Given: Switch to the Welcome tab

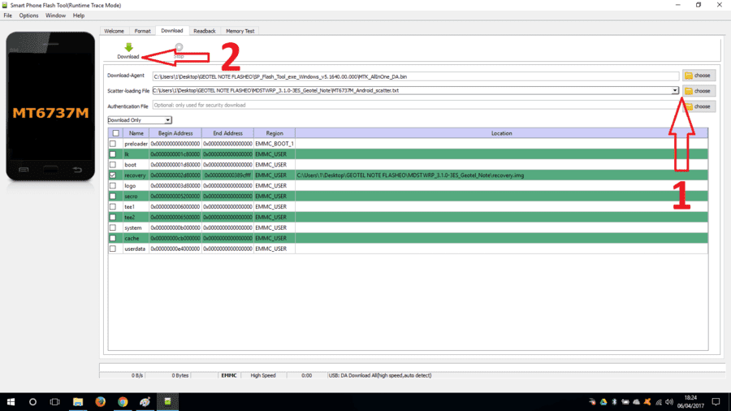Looking at the screenshot, I should tap(115, 31).
